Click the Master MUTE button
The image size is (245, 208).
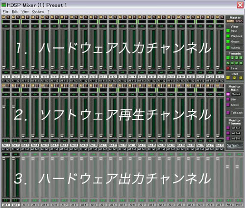point(230,21)
